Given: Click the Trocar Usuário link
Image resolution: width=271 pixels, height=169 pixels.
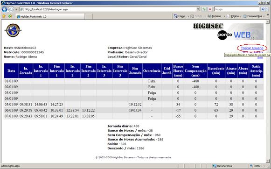Looking at the screenshot, I should [x=252, y=48].
